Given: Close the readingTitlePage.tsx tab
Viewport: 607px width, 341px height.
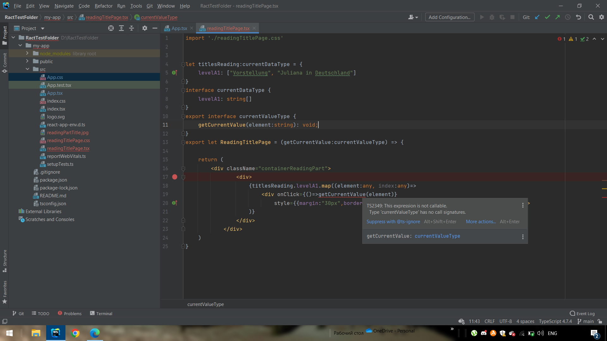Looking at the screenshot, I should (x=254, y=28).
